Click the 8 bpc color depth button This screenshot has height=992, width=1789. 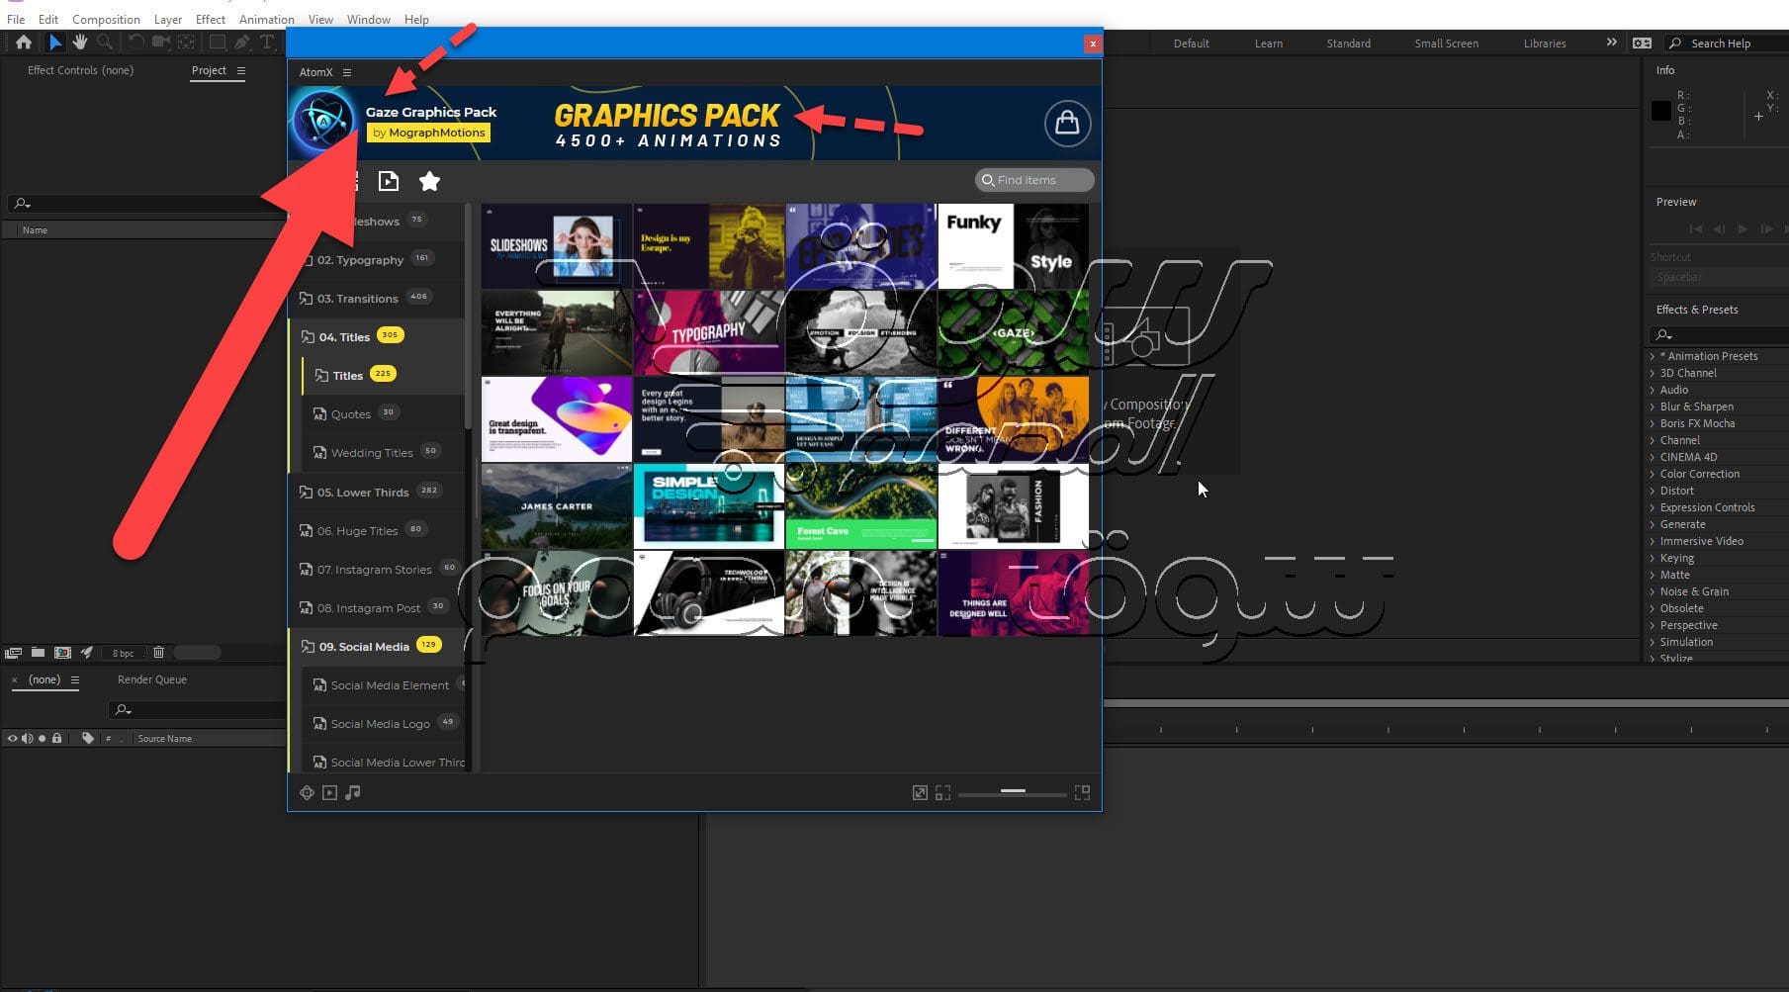click(x=123, y=653)
